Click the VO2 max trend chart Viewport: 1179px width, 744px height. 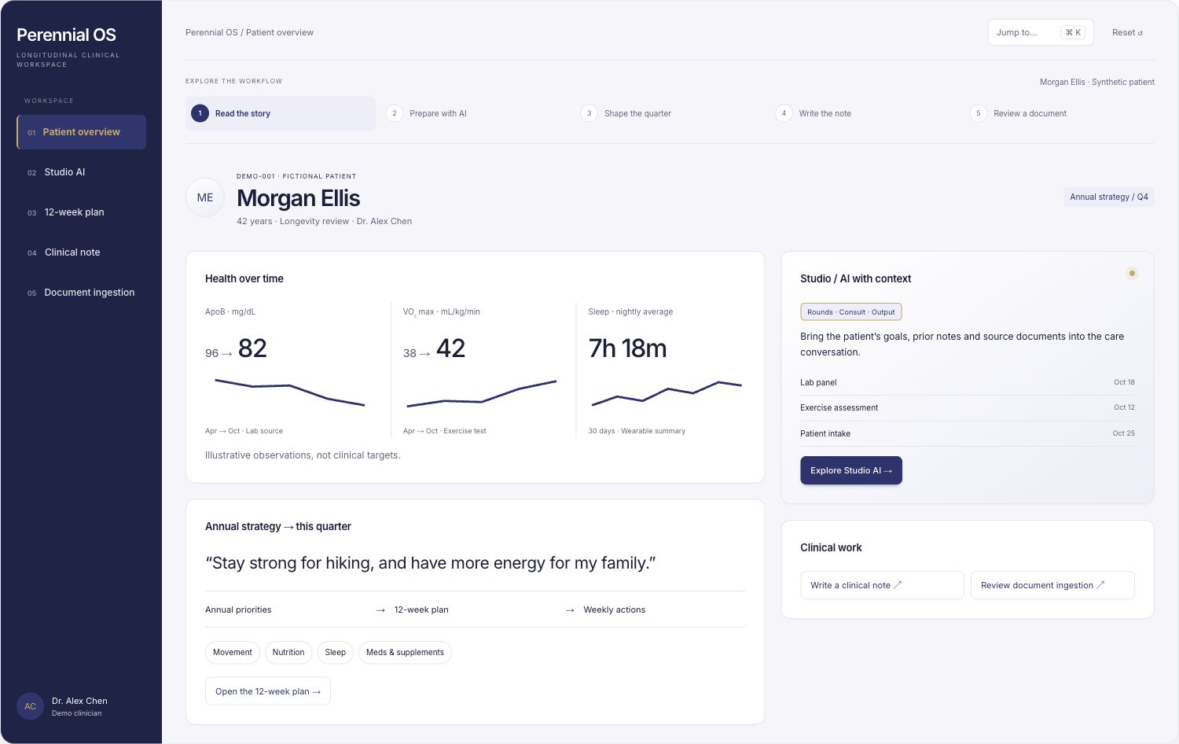[x=481, y=393]
